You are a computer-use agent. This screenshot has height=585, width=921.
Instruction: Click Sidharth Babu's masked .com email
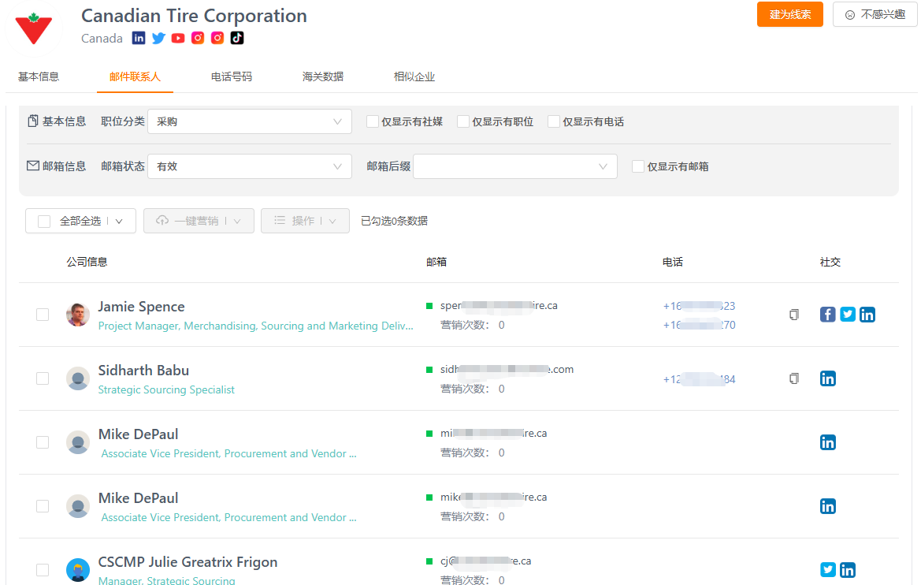507,369
